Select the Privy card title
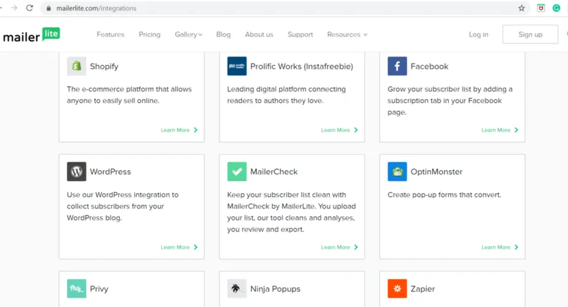The width and height of the screenshot is (568, 307). 99,289
